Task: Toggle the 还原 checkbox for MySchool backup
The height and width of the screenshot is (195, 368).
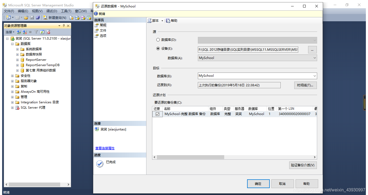Action: click(x=157, y=114)
